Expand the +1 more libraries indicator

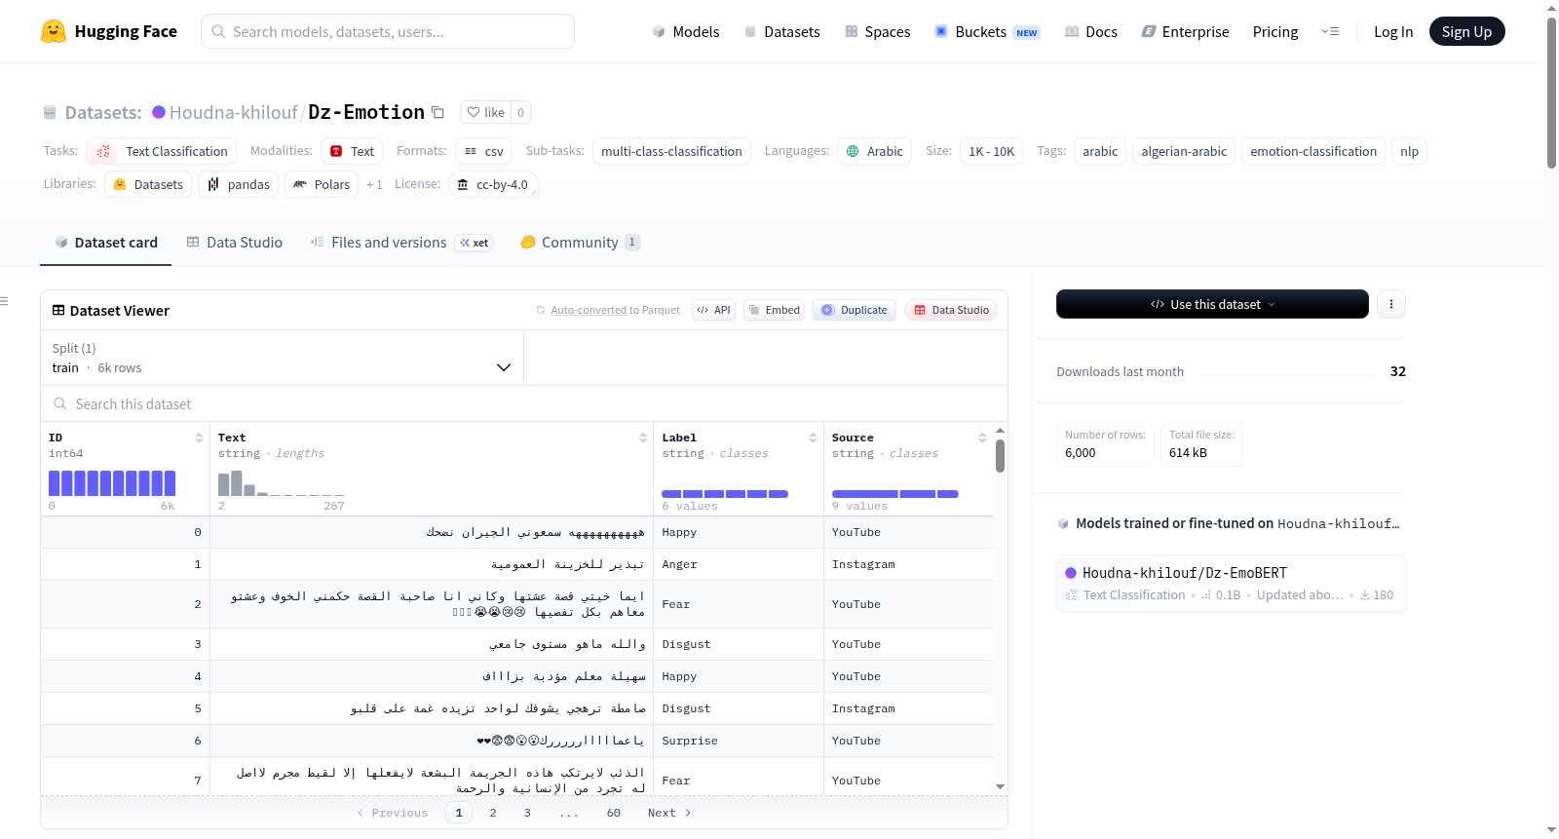point(374,184)
